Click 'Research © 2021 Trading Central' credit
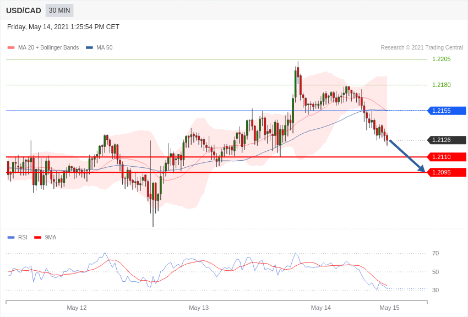The width and height of the screenshot is (468, 317). (x=422, y=48)
